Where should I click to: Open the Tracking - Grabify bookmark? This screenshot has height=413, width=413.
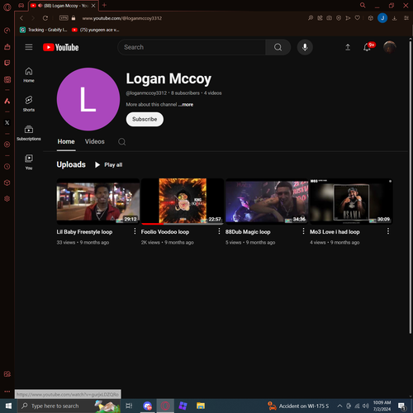point(44,30)
